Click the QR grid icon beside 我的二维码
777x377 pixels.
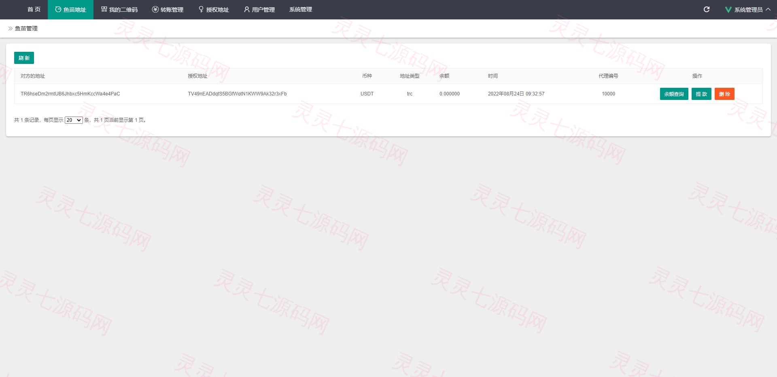click(104, 9)
